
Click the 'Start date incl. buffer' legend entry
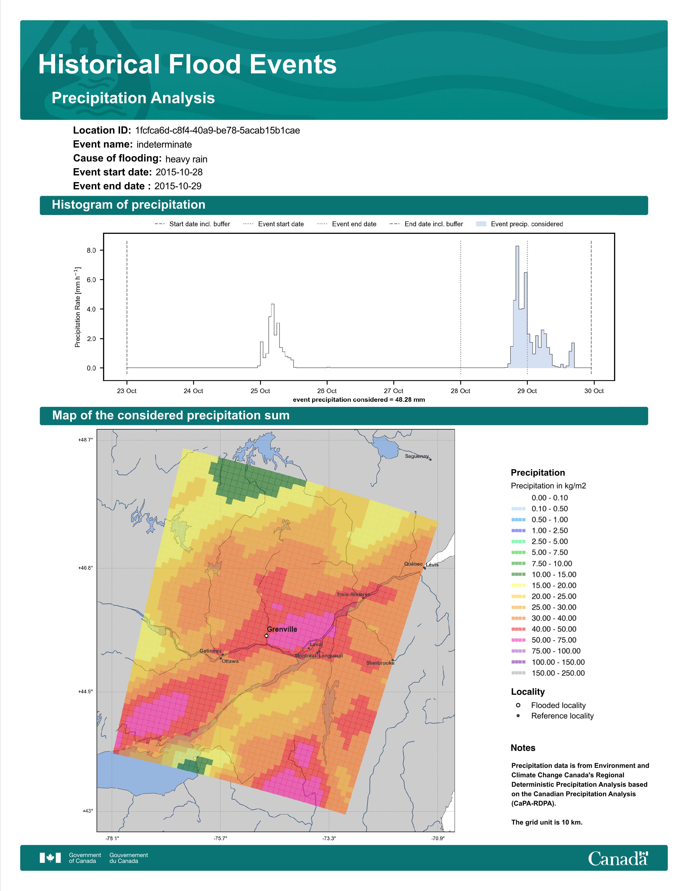(192, 224)
